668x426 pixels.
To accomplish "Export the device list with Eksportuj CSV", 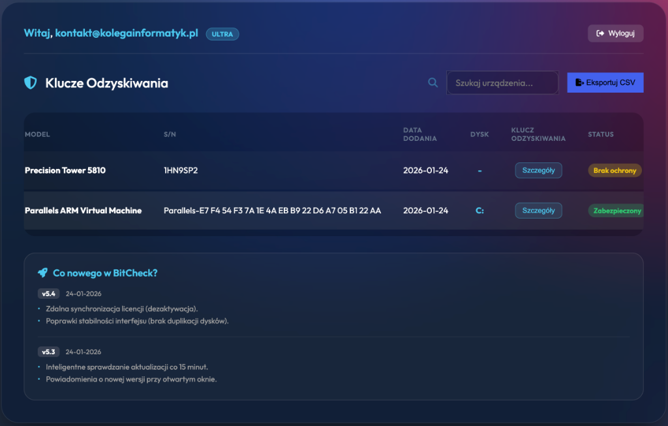I will (x=605, y=83).
